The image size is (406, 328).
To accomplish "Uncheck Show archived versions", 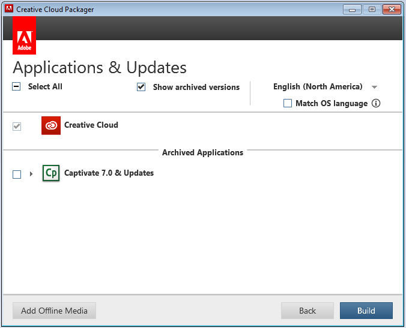I will click(141, 87).
